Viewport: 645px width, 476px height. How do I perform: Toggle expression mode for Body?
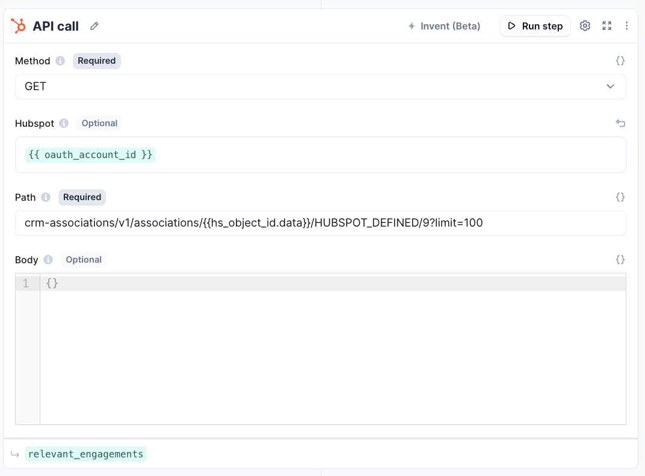click(x=620, y=260)
